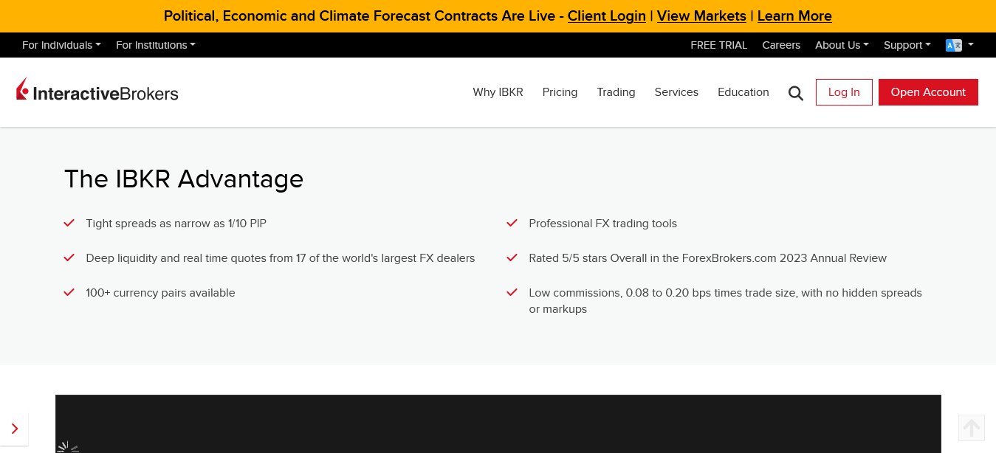Open the Why IBKR menu

tap(498, 92)
